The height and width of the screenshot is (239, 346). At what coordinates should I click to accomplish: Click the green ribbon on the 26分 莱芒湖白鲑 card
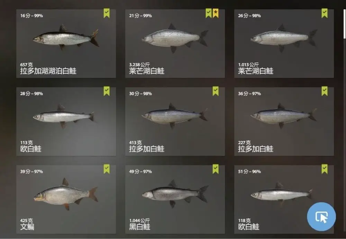325,13
